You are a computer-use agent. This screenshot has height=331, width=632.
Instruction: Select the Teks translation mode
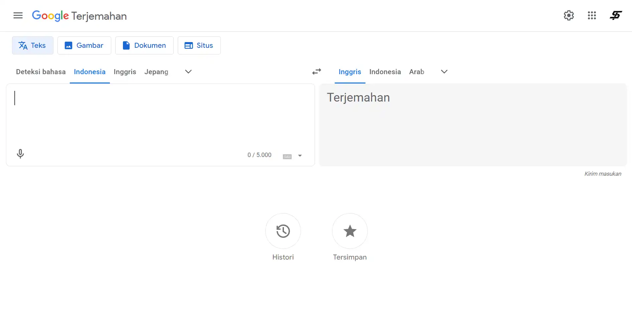[x=33, y=45]
